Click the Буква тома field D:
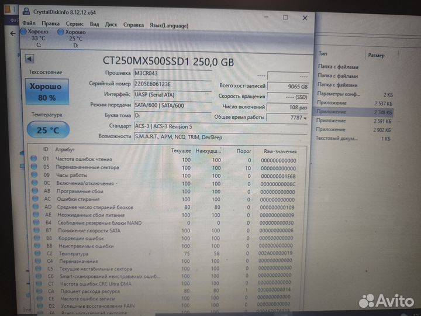 pyautogui.click(x=172, y=116)
